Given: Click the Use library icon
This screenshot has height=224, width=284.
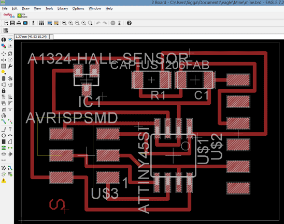Looking at the screenshot, I should (41, 23).
